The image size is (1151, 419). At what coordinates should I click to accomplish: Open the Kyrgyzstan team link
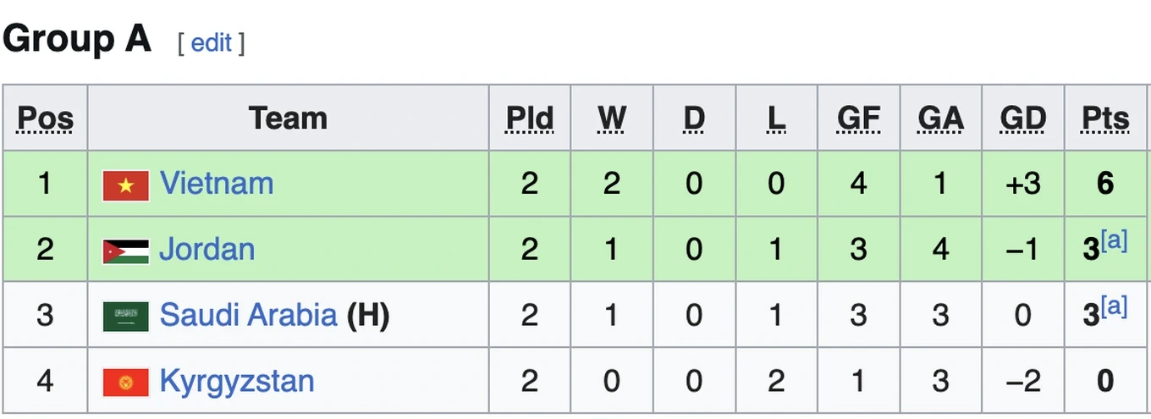coord(237,381)
